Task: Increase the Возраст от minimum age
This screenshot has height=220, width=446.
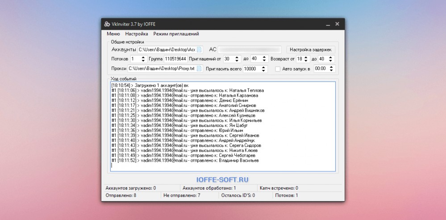Action: click(x=305, y=57)
